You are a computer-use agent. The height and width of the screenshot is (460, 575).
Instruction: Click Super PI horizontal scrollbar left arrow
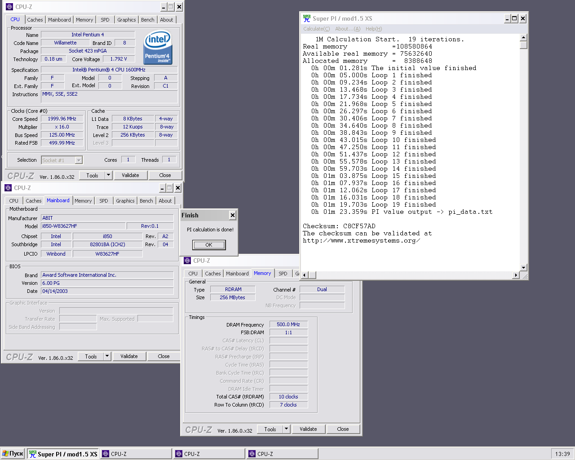(x=305, y=275)
